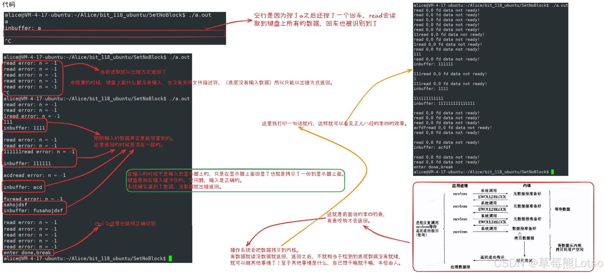Click 'enter done,break' in right terminal
604x273 pixels.
click(433, 167)
